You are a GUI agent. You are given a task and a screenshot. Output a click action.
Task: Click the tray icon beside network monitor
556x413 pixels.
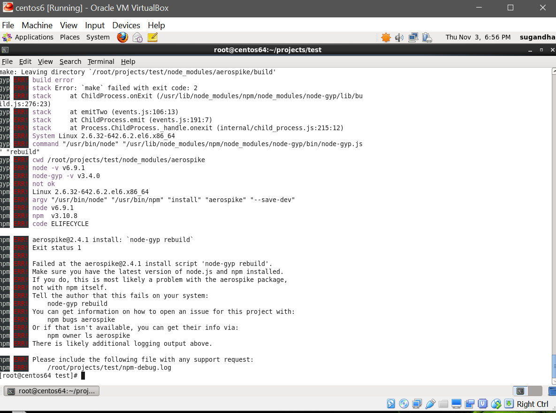[x=427, y=37]
